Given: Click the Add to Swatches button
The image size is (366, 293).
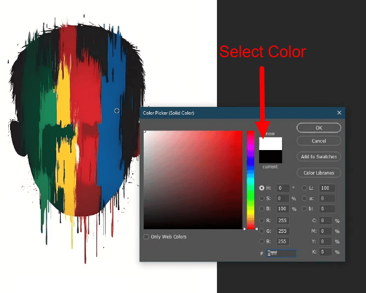Looking at the screenshot, I should [x=318, y=157].
